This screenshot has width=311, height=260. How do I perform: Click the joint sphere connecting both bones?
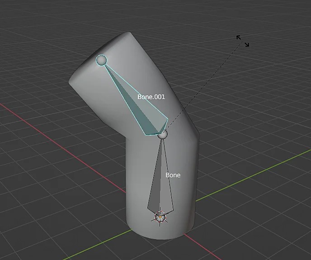(162, 134)
